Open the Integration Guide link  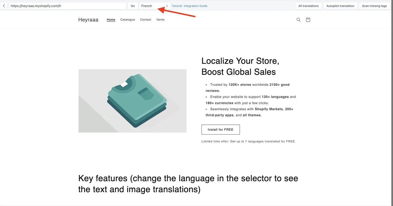(196, 6)
